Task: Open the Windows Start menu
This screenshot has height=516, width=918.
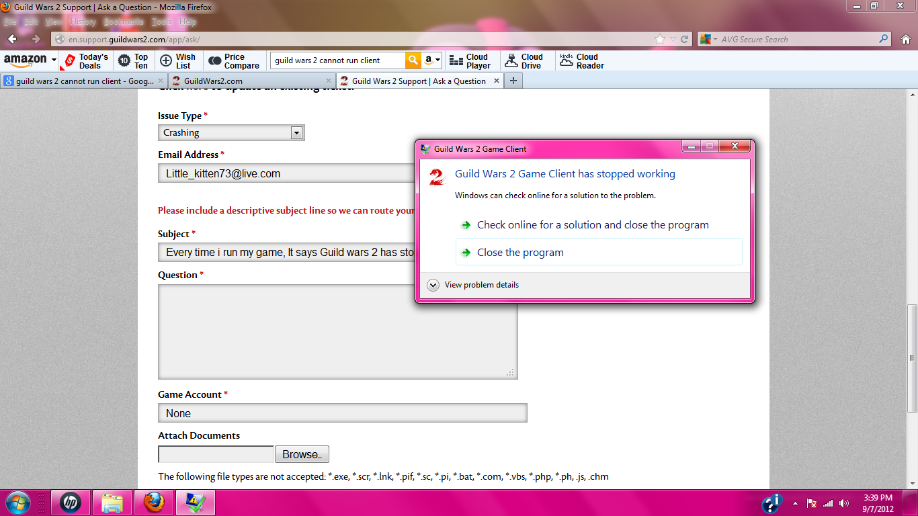Action: point(17,503)
